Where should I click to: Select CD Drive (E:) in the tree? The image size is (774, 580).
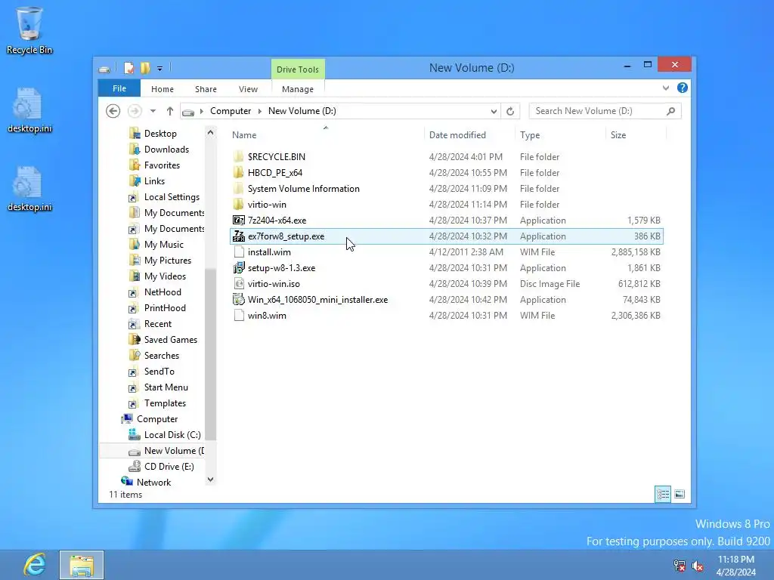tap(169, 467)
